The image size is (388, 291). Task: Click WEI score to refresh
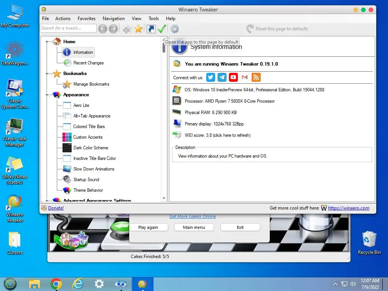[217, 135]
